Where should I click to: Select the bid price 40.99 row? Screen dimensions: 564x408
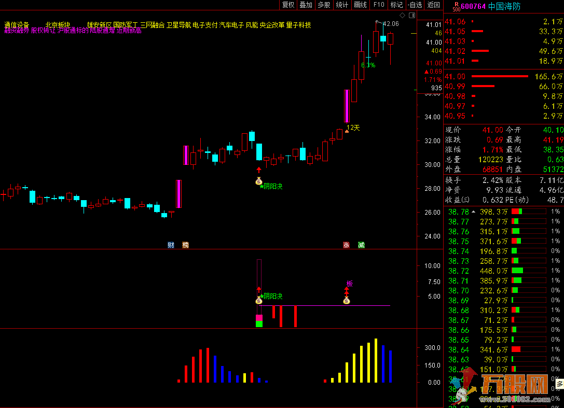[504, 87]
